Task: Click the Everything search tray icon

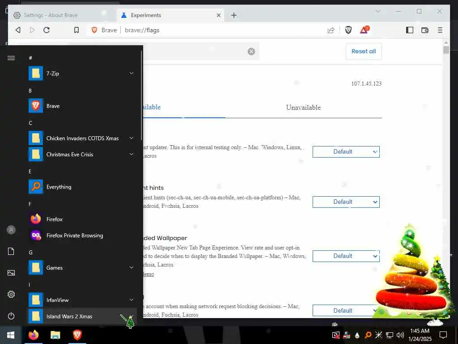Action: click(x=368, y=335)
